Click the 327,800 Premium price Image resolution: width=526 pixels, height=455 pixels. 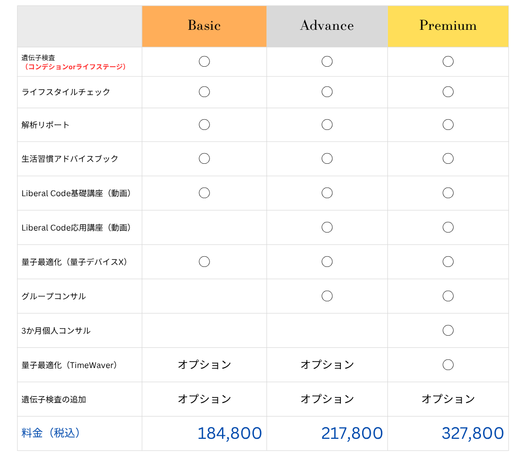pos(473,433)
